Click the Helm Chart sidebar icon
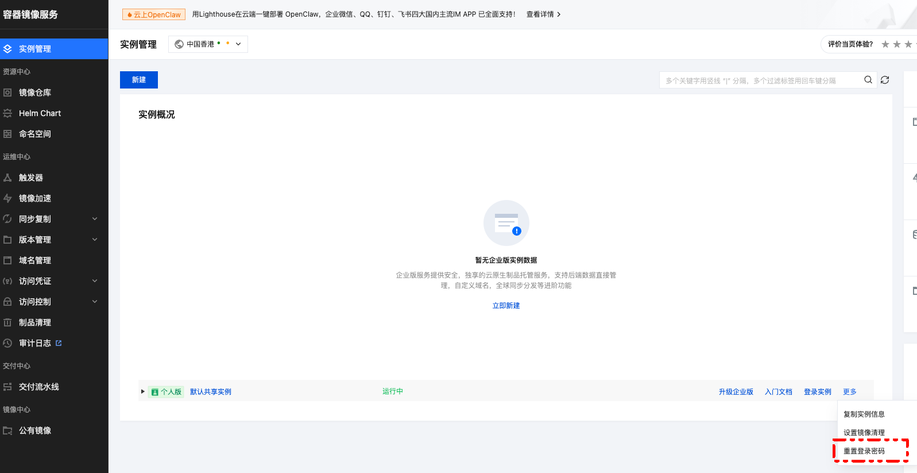The image size is (917, 473). (x=7, y=113)
